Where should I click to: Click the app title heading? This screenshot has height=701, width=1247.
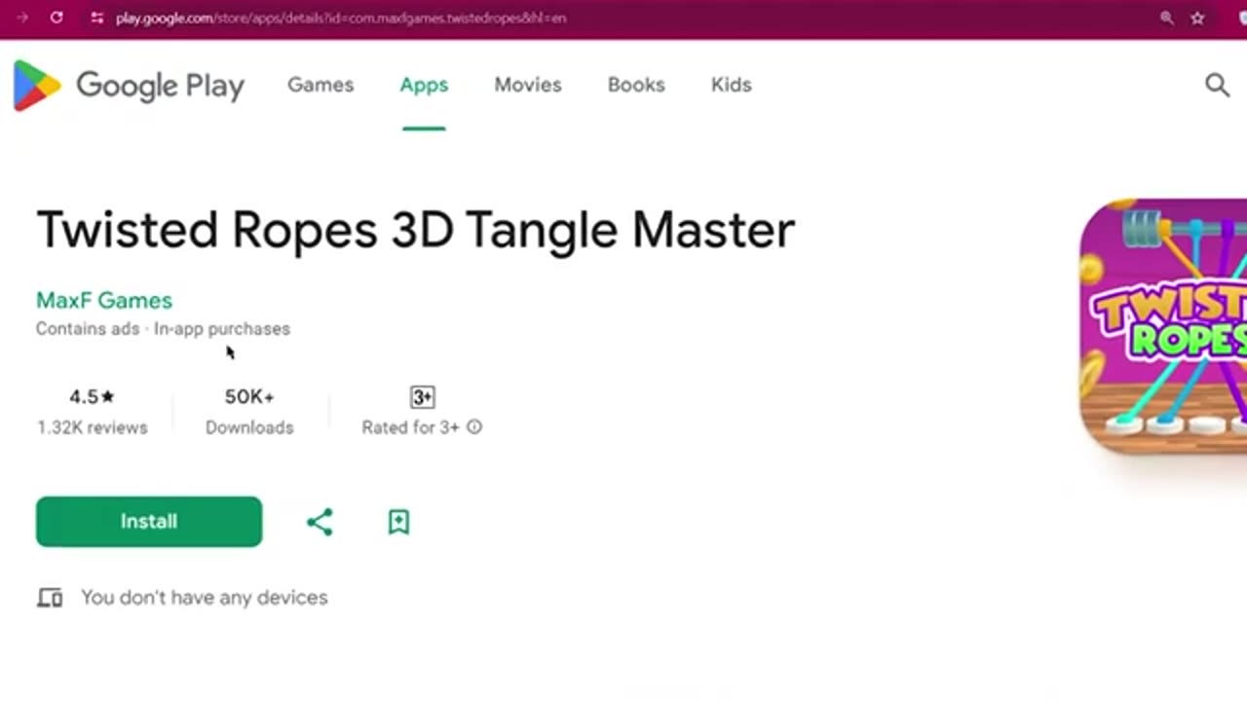pos(416,230)
